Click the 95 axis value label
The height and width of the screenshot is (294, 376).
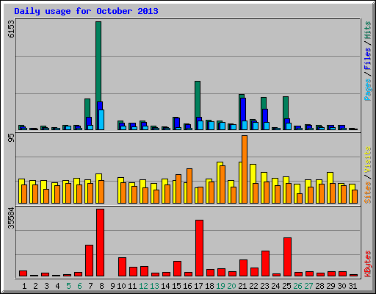tap(11, 138)
